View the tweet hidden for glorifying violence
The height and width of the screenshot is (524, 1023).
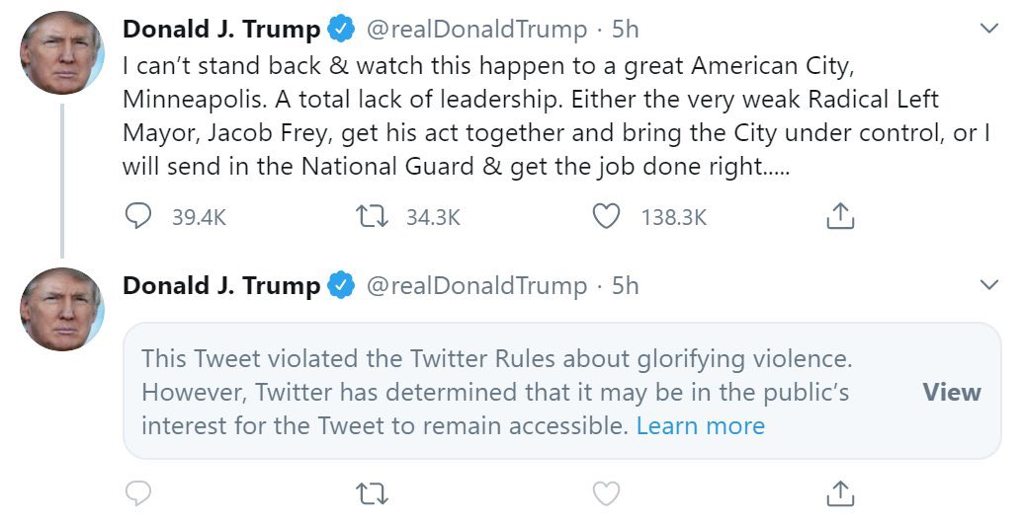(951, 392)
